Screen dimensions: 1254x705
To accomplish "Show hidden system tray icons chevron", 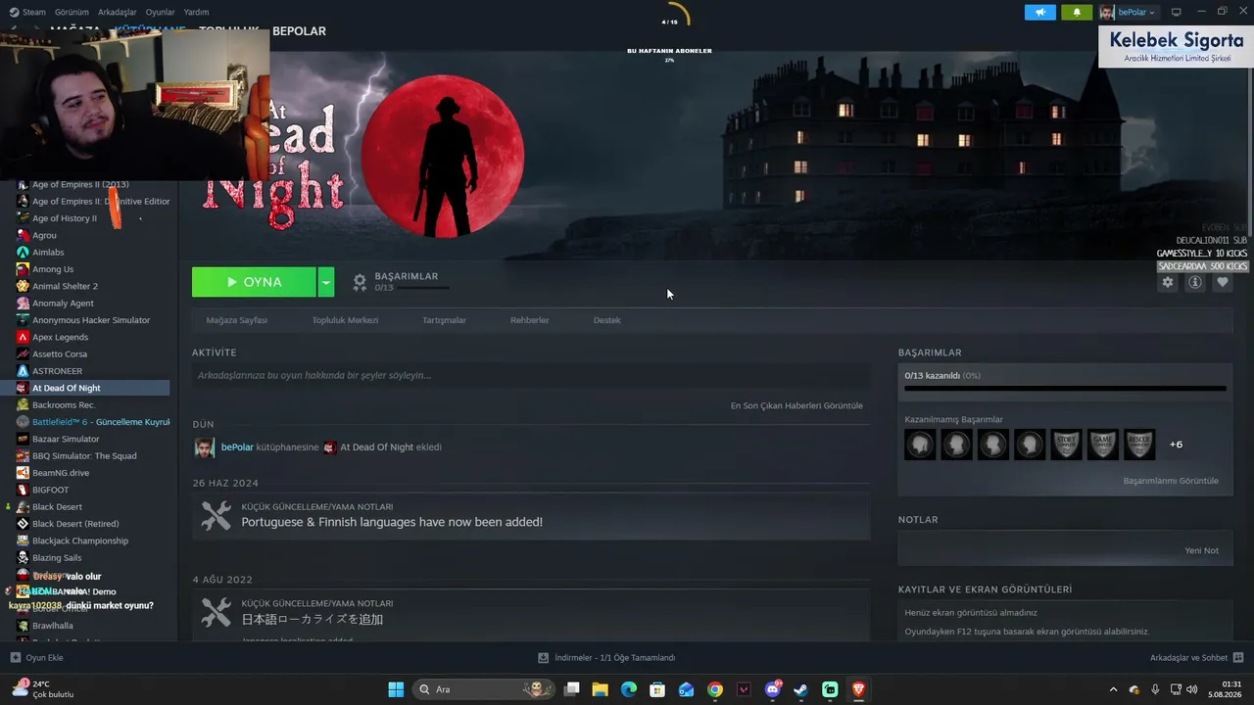I will click(x=1113, y=689).
